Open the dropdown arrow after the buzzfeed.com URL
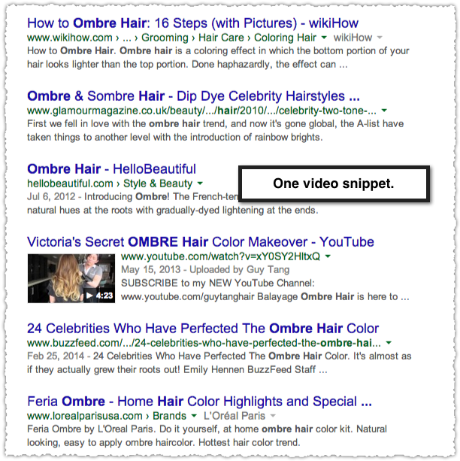Screen dimensions: 460x461 click(389, 343)
